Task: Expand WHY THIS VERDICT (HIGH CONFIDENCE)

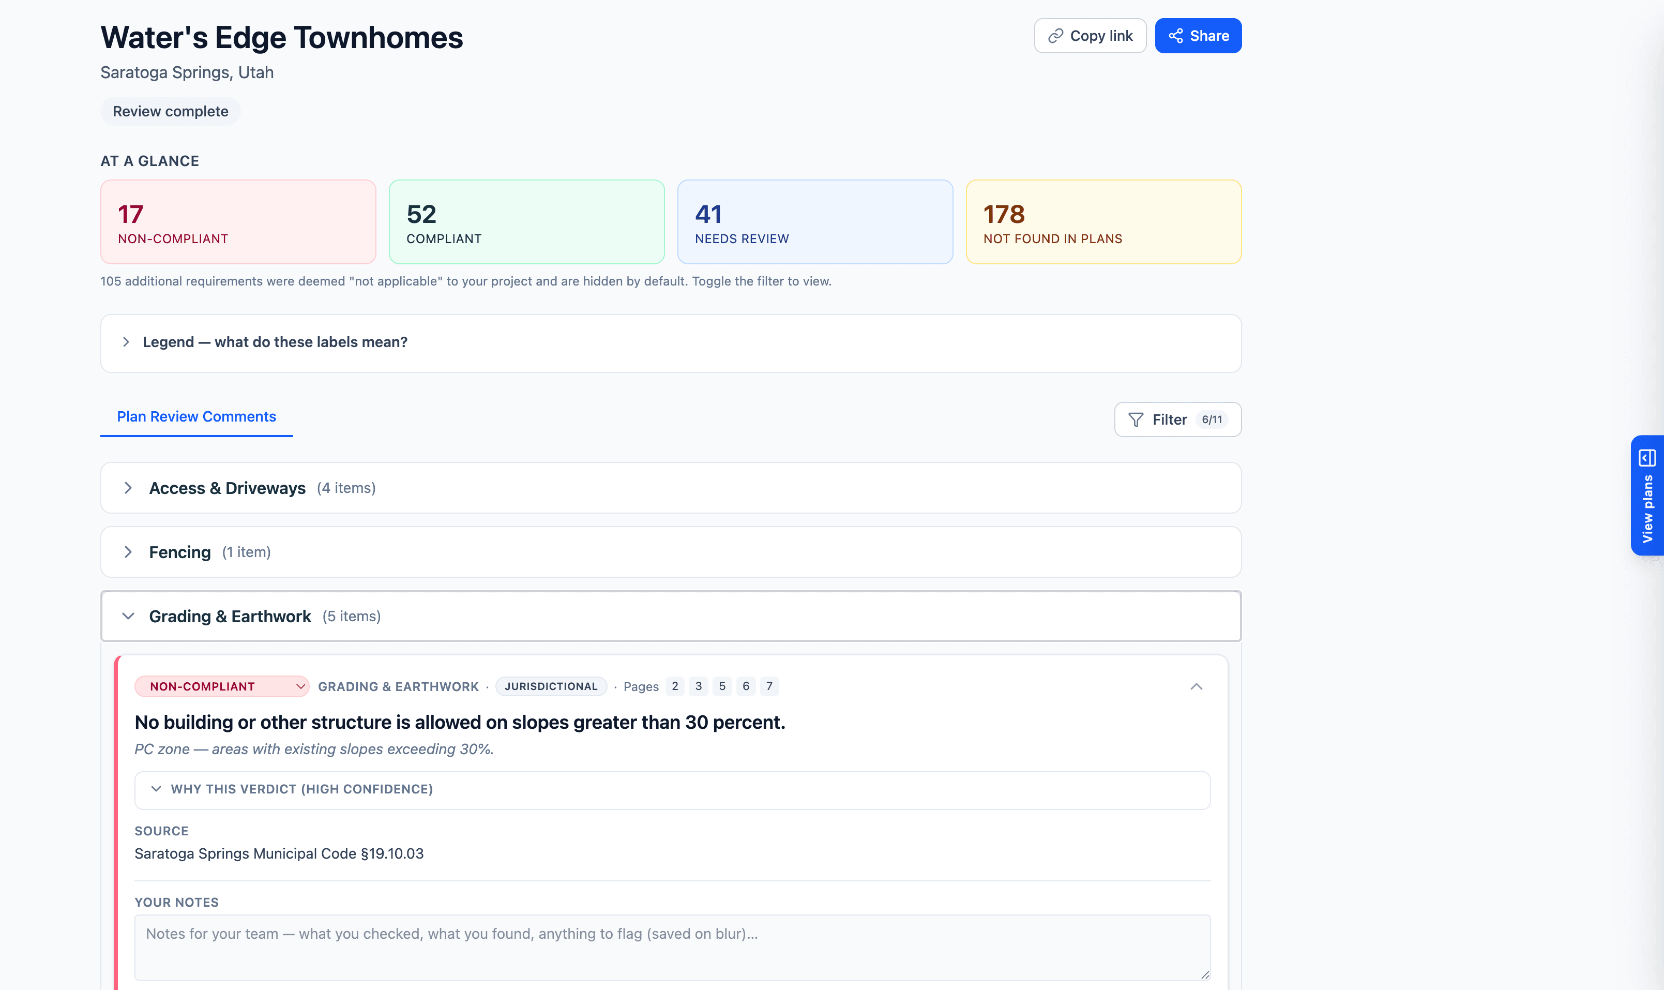Action: (672, 790)
